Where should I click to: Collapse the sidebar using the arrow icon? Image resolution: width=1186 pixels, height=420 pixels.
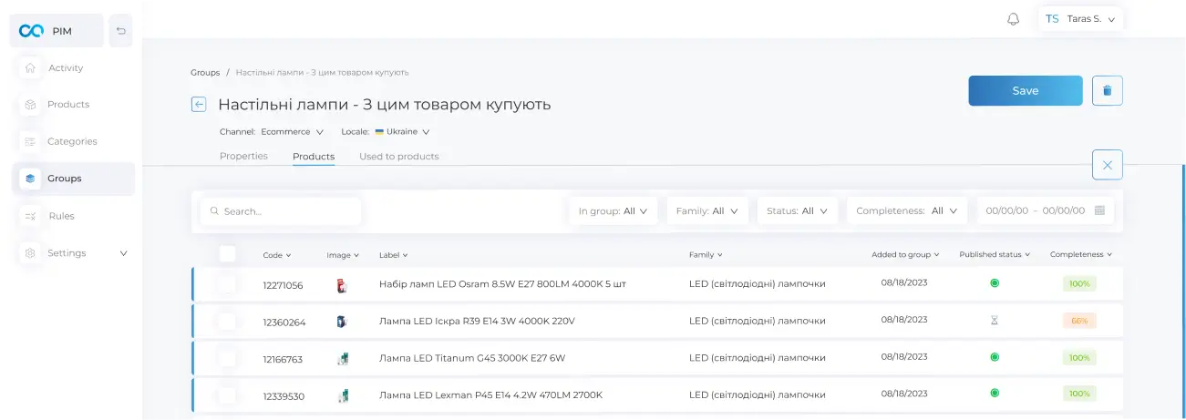(x=120, y=31)
